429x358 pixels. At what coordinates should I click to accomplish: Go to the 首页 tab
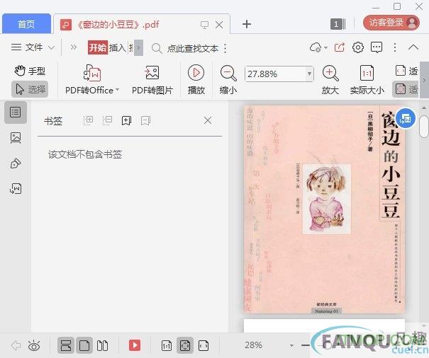click(26, 24)
